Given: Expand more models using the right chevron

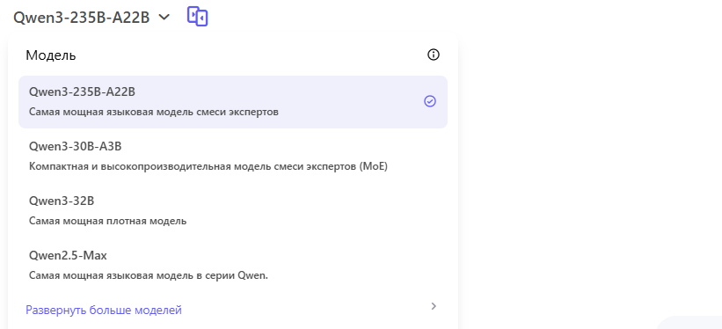Looking at the screenshot, I should coord(434,306).
